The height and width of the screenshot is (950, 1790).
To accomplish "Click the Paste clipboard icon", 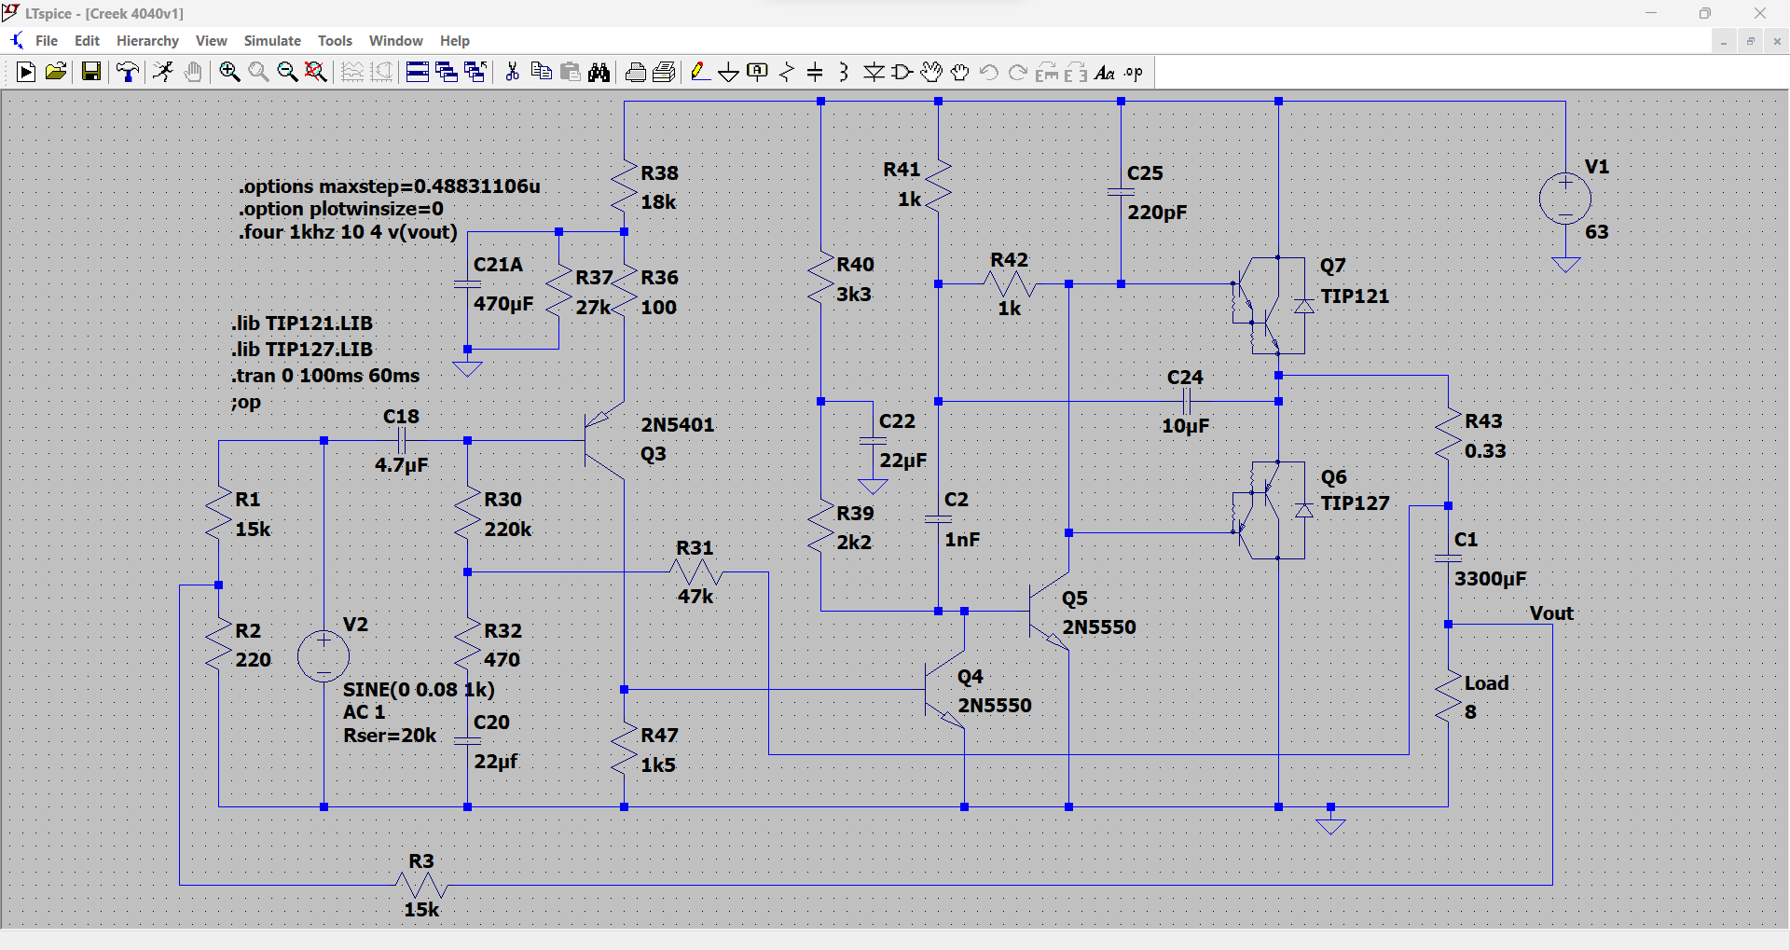I will tap(571, 73).
